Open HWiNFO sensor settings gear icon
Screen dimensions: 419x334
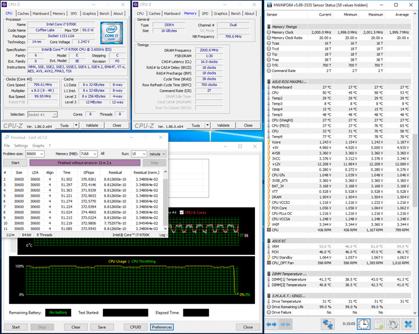pyautogui.click(x=393, y=324)
